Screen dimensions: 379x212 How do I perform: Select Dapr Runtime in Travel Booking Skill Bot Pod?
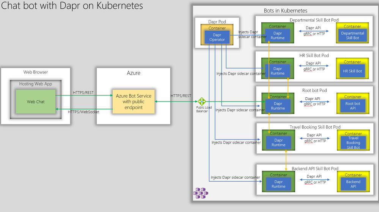278,143
